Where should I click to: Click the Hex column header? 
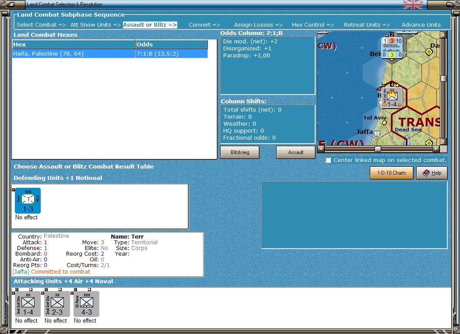[x=74, y=44]
